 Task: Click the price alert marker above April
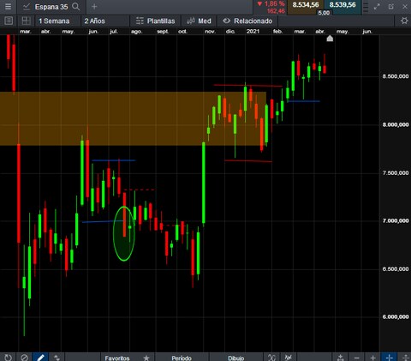click(x=330, y=39)
